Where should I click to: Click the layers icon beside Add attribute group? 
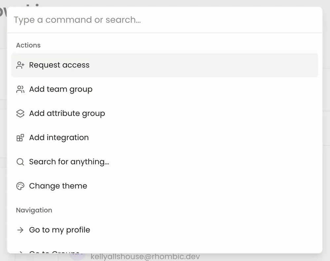pyautogui.click(x=20, y=113)
